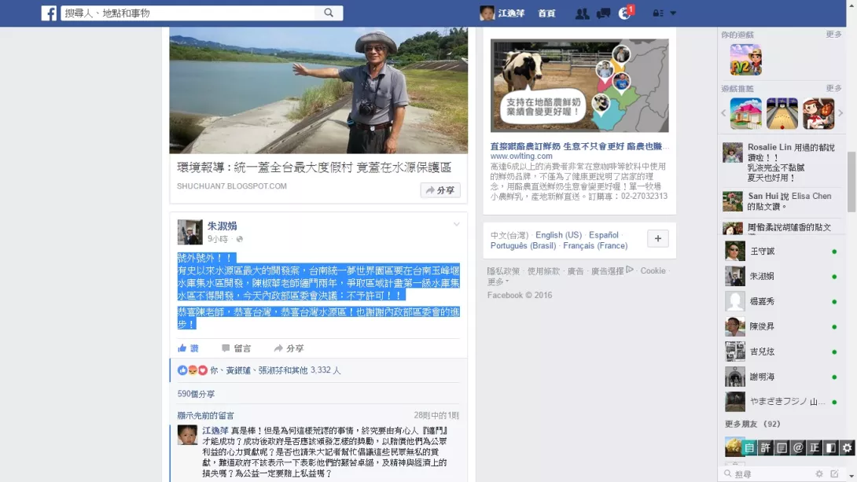857x482 pixels.
Task: Open 江逸萍 profile in top bar
Action: tap(502, 13)
